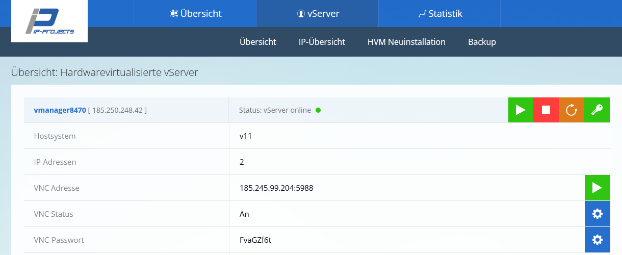This screenshot has height=255, width=622.
Task: Open the top Übersicht navigation tab
Action: [195, 14]
